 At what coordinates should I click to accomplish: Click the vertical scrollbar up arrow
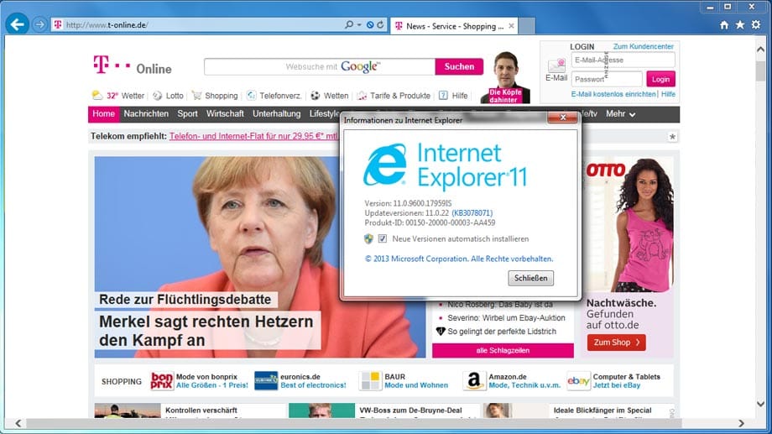coord(761,49)
